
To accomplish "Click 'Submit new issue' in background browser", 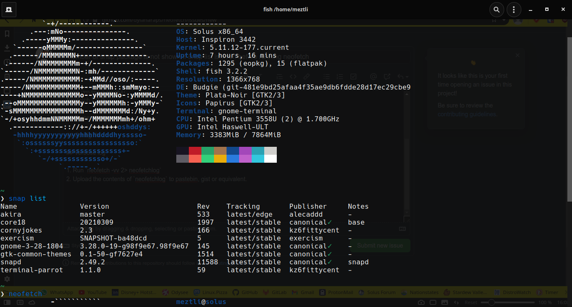I will [x=380, y=246].
